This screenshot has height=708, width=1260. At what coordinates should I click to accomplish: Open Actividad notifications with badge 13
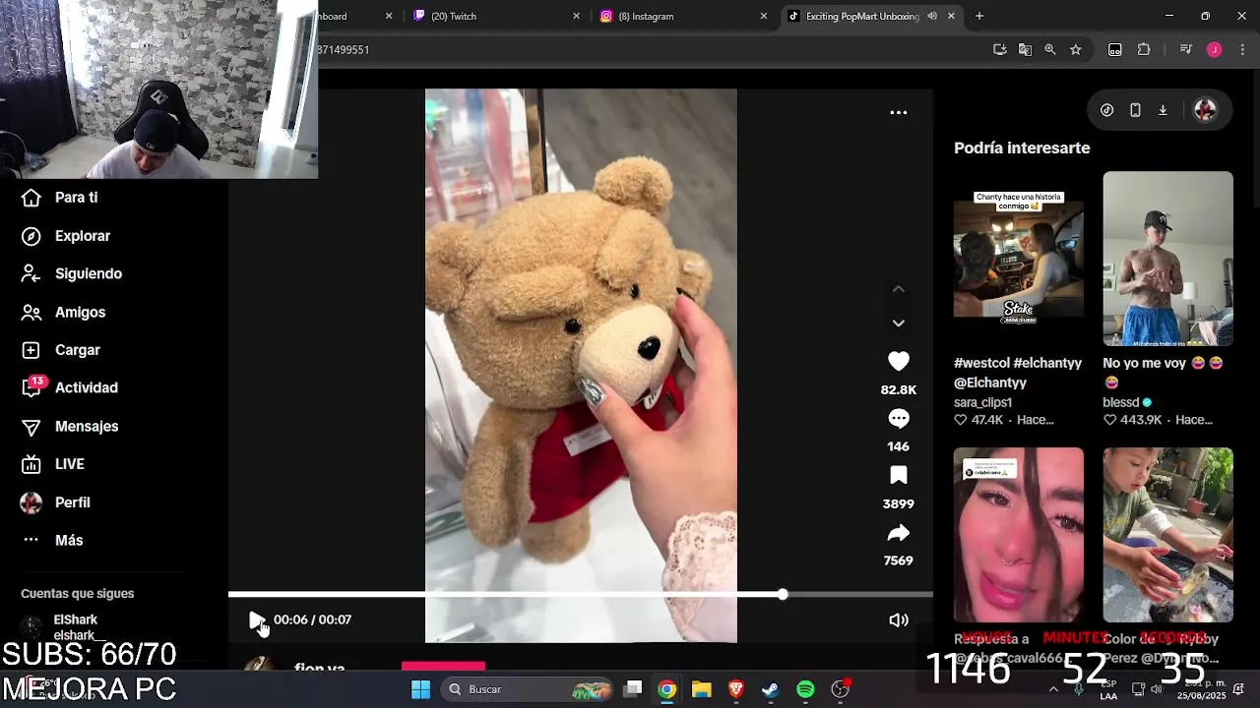click(69, 387)
